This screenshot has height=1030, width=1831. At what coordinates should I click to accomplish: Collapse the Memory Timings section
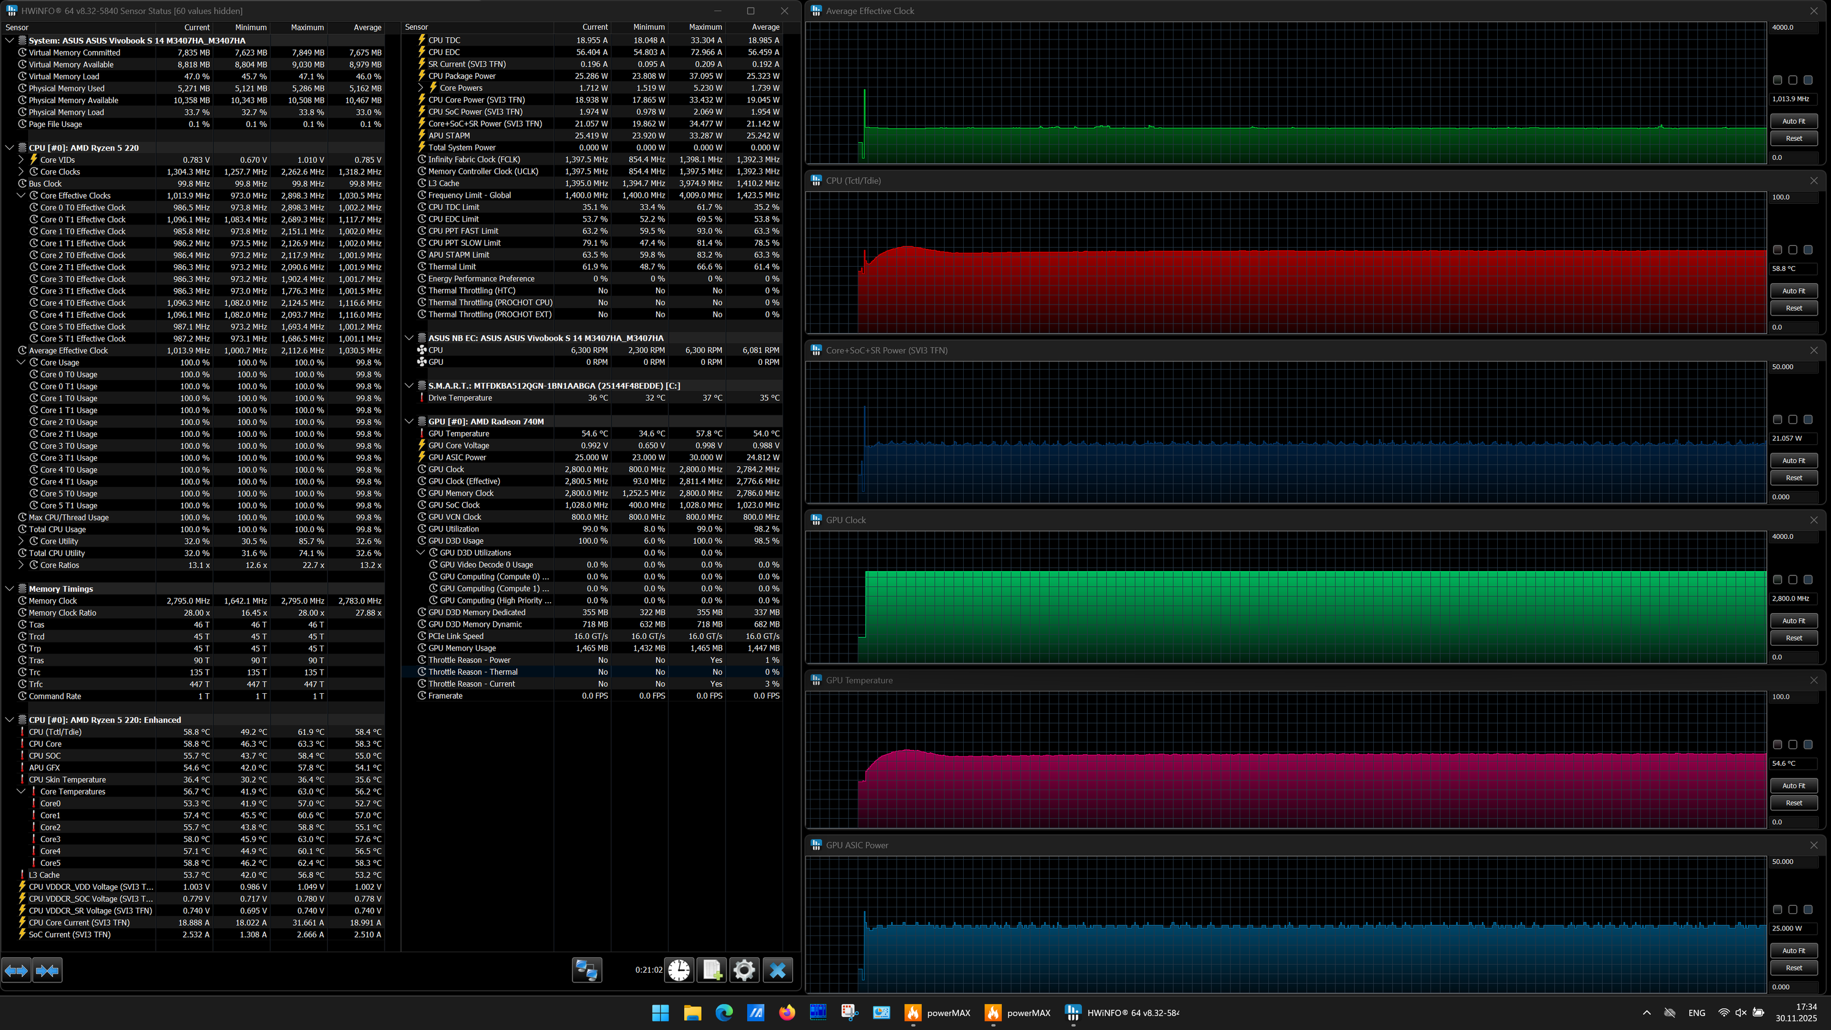(x=10, y=589)
